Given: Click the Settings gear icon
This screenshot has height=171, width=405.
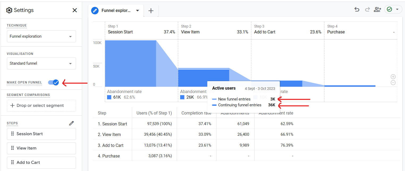Looking at the screenshot, I should pyautogui.click(x=9, y=10).
